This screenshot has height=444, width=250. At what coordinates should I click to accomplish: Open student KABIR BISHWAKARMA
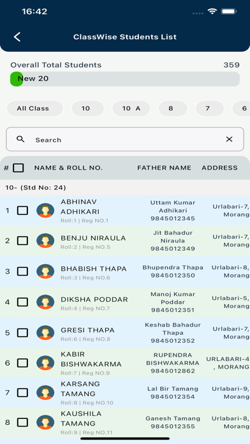pyautogui.click(x=91, y=359)
